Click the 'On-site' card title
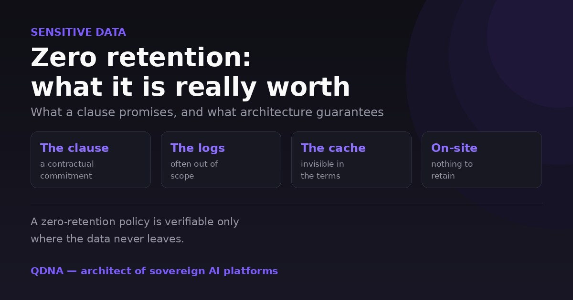 454,148
